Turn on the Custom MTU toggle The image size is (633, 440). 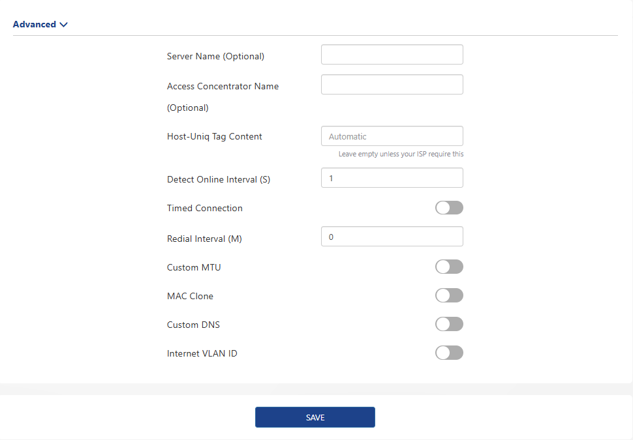click(449, 267)
